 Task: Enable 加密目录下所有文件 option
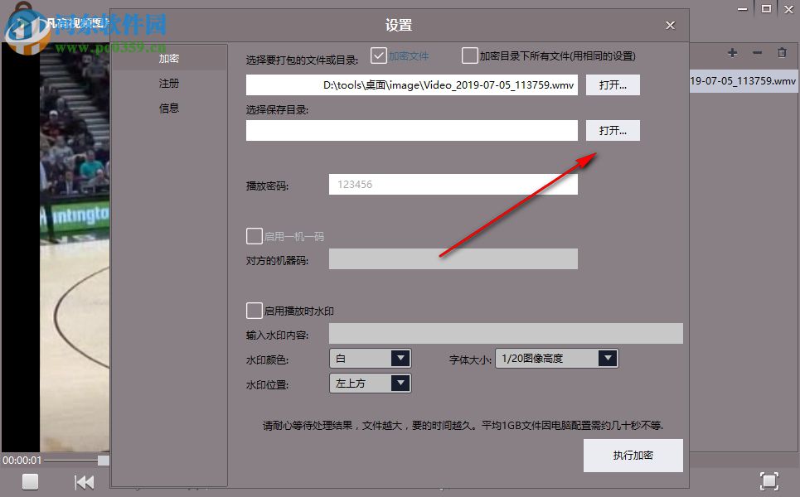[x=469, y=55]
